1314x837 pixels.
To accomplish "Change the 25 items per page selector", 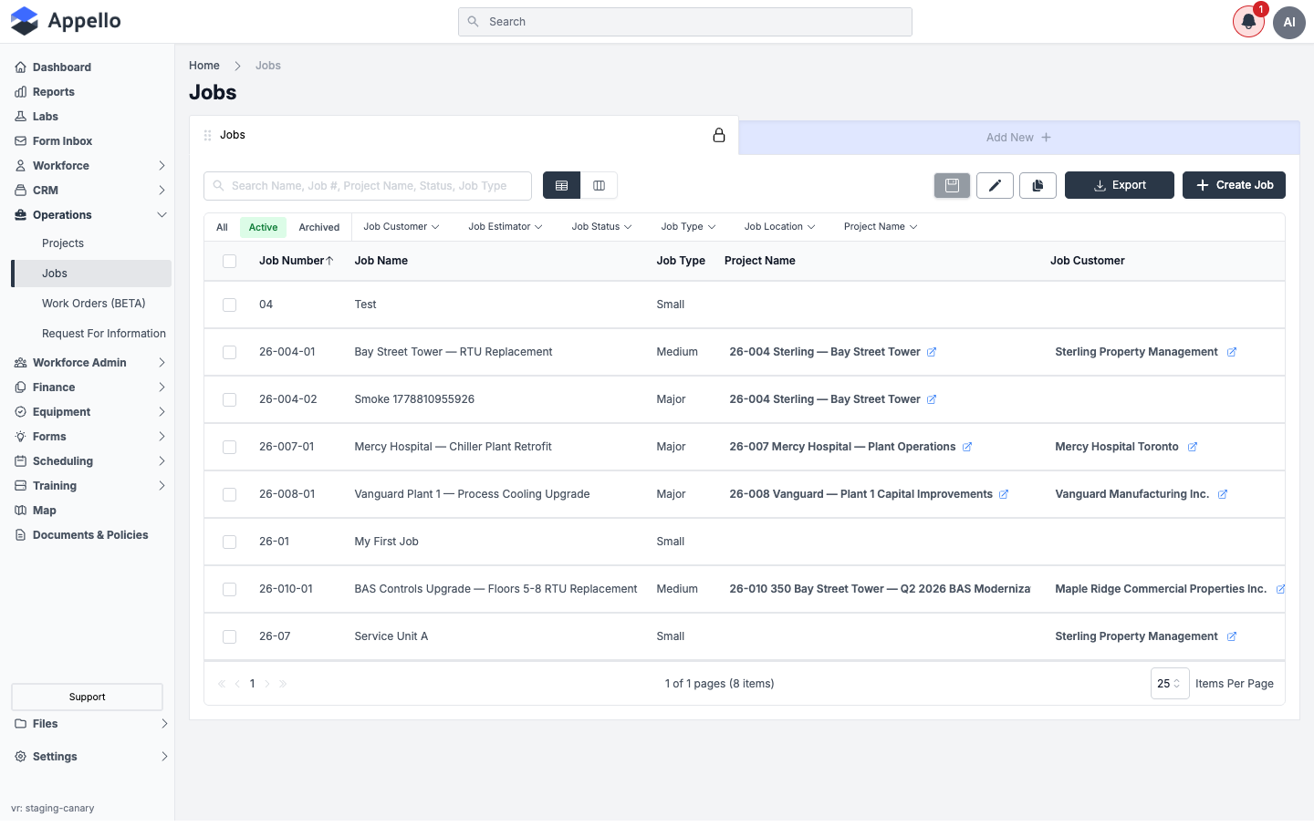I will (x=1170, y=684).
